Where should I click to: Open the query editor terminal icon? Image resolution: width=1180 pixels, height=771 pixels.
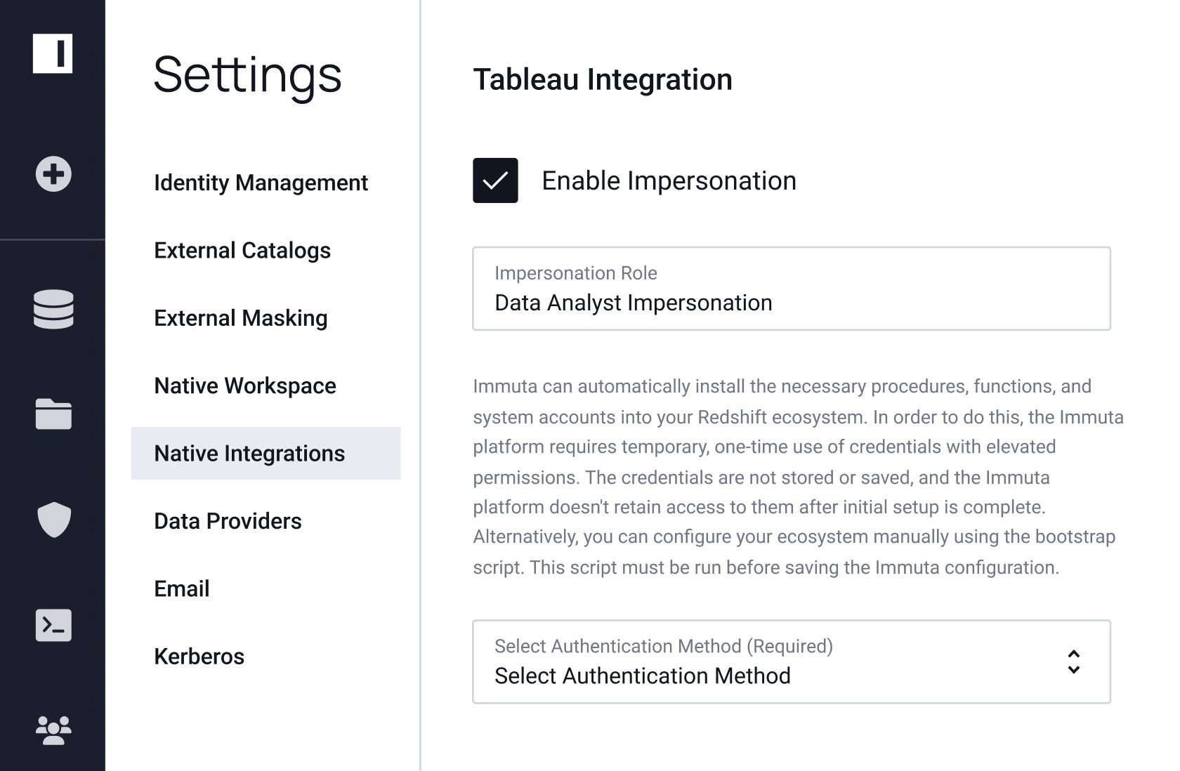(x=53, y=625)
